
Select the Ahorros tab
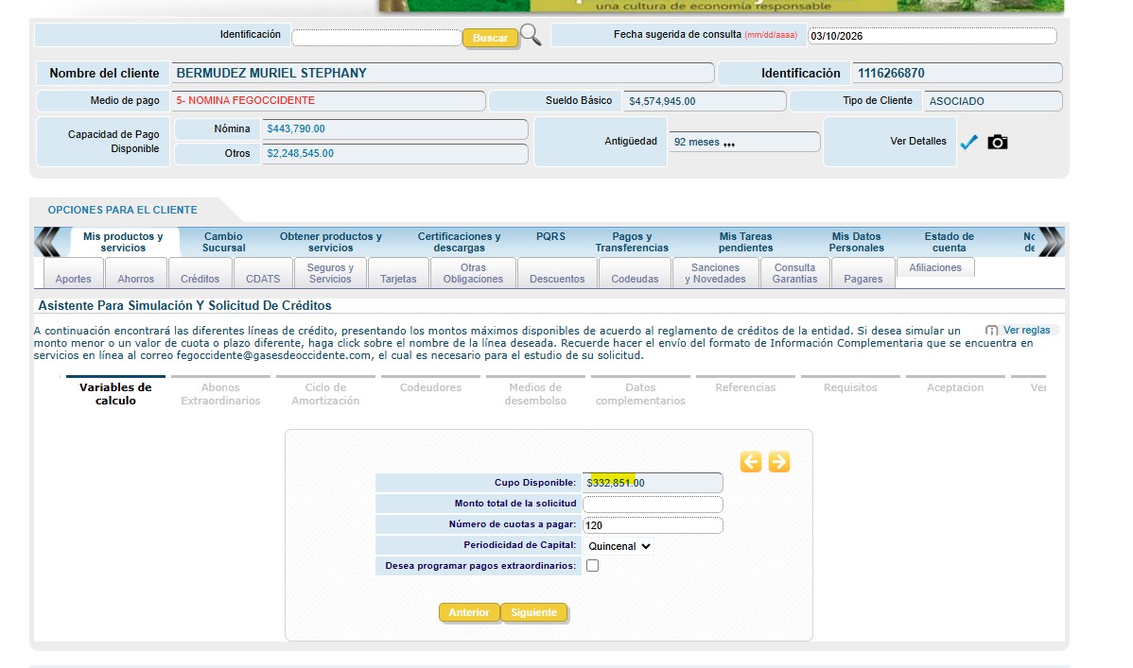136,279
